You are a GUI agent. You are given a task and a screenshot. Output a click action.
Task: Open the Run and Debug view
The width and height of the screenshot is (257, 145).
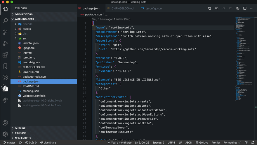click(5, 44)
